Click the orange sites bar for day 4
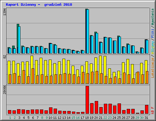 (x=24, y=77)
